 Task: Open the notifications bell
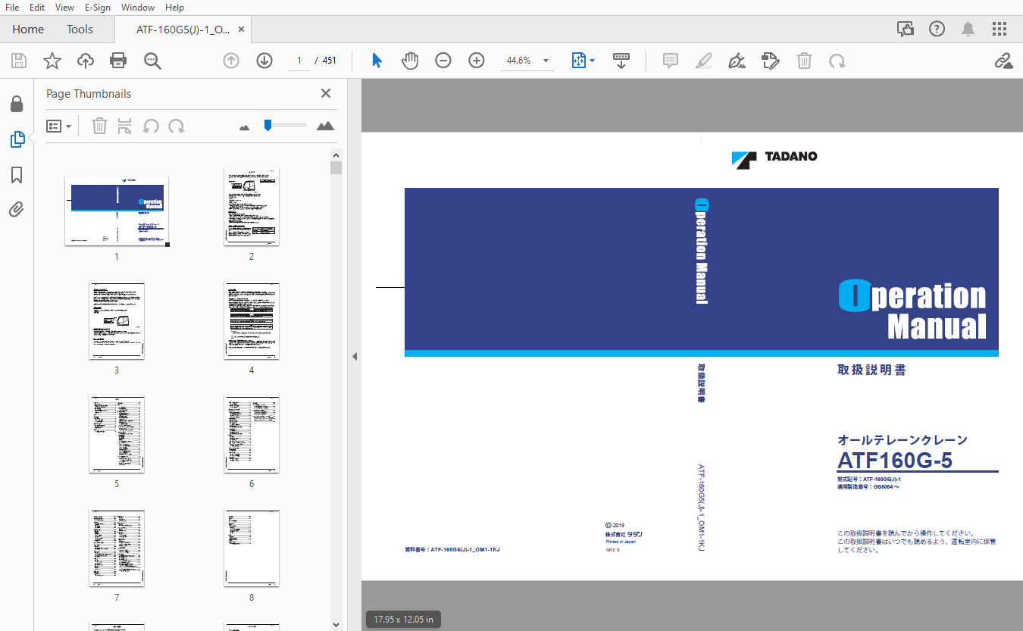coord(968,29)
